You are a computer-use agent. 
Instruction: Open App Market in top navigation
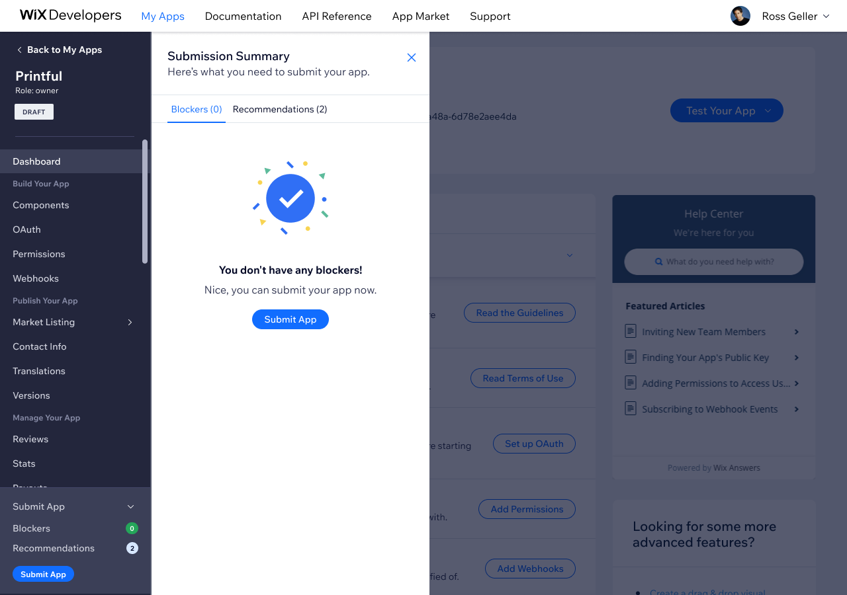pyautogui.click(x=421, y=16)
